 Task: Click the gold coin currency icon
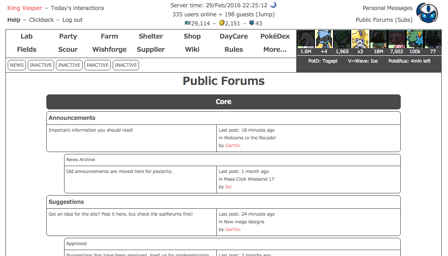coord(221,23)
